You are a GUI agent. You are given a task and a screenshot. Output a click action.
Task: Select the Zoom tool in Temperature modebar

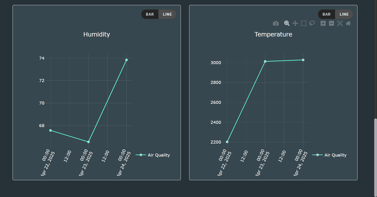click(287, 23)
